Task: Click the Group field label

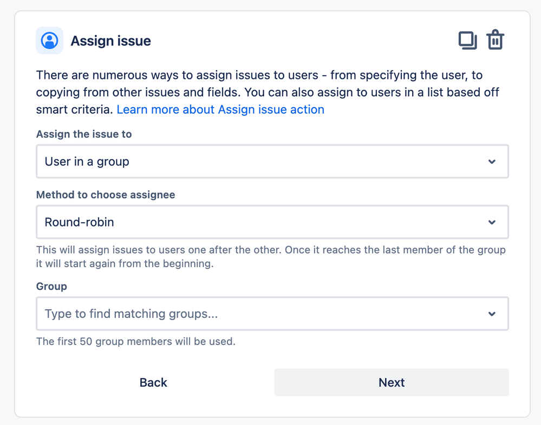Action: coord(47,286)
